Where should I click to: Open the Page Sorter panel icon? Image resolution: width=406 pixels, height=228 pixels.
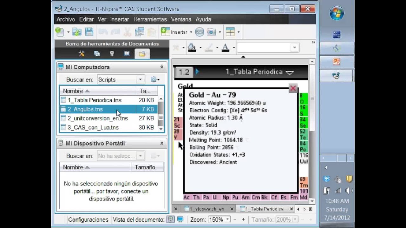[x=97, y=54]
